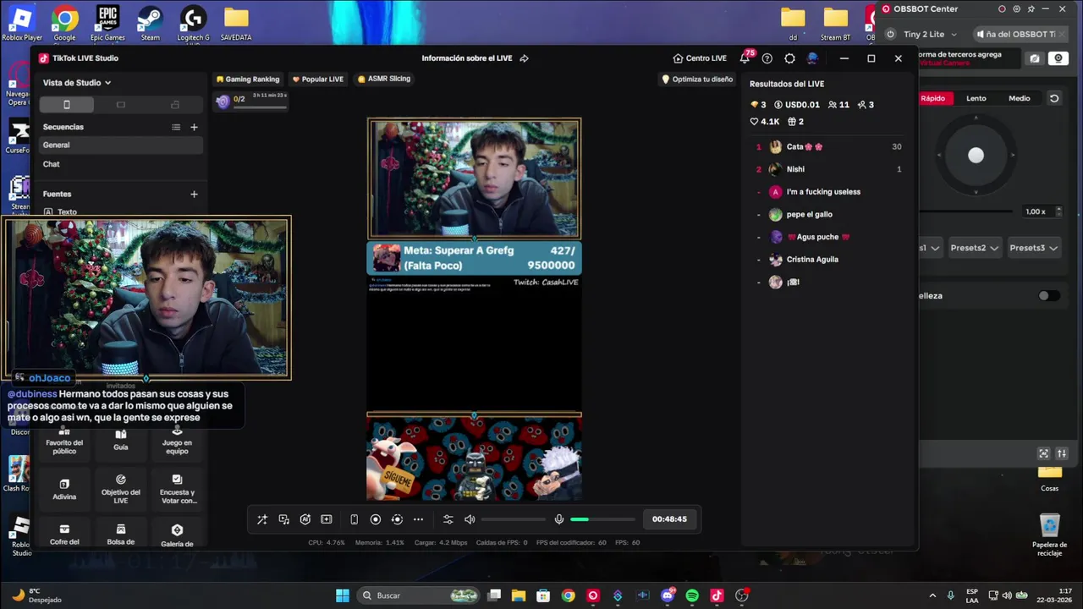Image resolution: width=1083 pixels, height=609 pixels.
Task: Select the Chat scene
Action: [121, 164]
